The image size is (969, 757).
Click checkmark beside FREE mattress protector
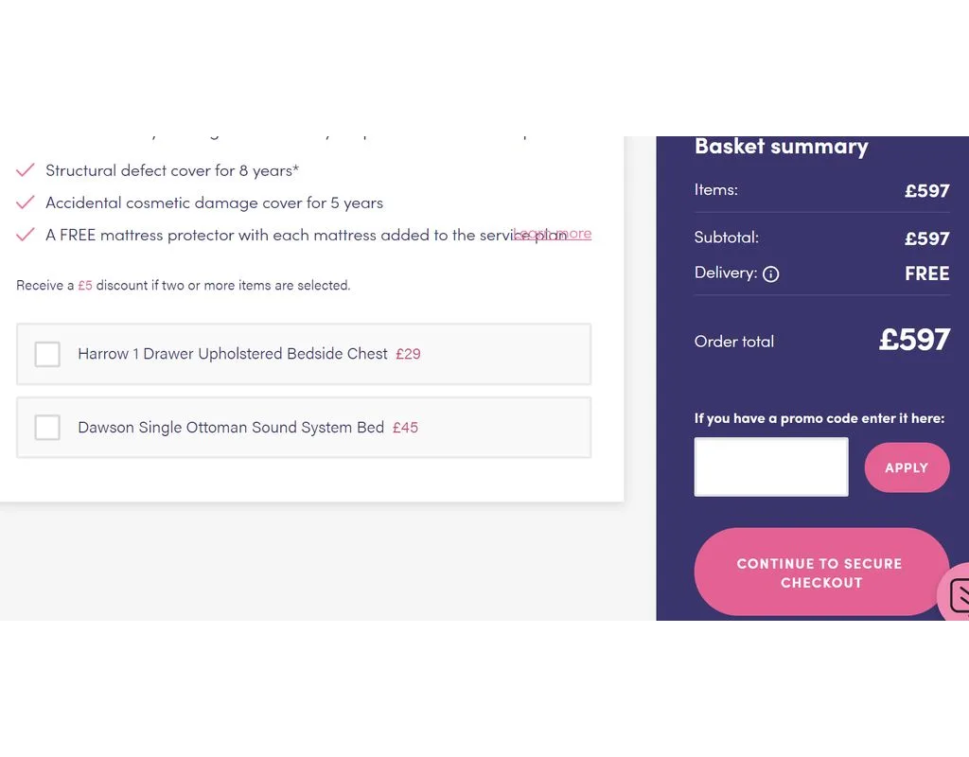26,235
